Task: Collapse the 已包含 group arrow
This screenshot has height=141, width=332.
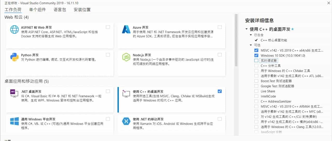Action: click(251, 35)
